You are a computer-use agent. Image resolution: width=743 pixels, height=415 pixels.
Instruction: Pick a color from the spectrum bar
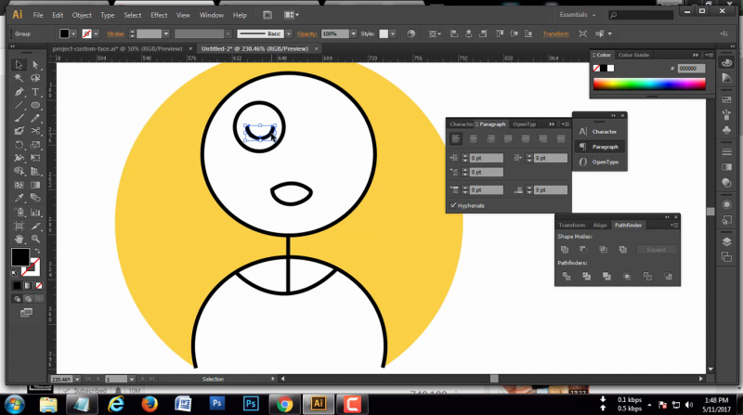coord(647,84)
